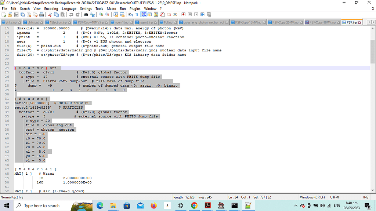Click the Print icon in toolbar
Image resolution: width=376 pixels, height=211 pixels.
point(41,15)
